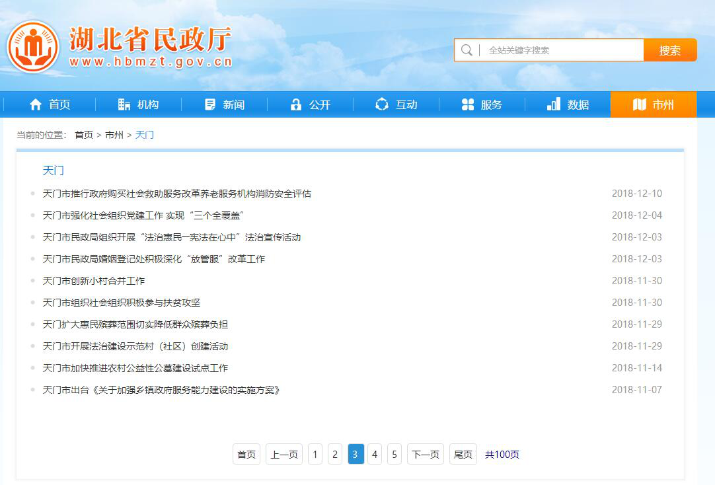Screen dimensions: 715x485
Task: Open the 市州 map tab
Action: (653, 104)
